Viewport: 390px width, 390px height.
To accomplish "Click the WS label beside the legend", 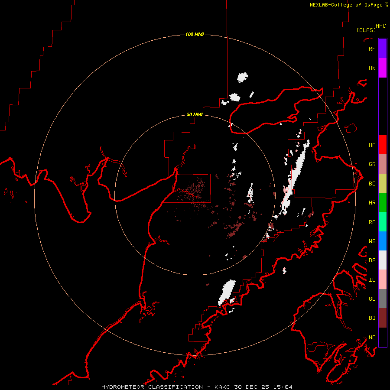I will point(372,241).
